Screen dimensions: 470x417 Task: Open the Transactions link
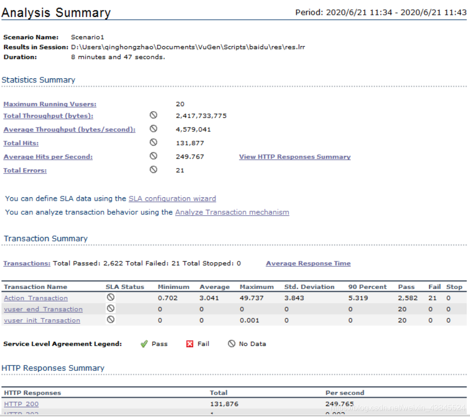pos(27,263)
